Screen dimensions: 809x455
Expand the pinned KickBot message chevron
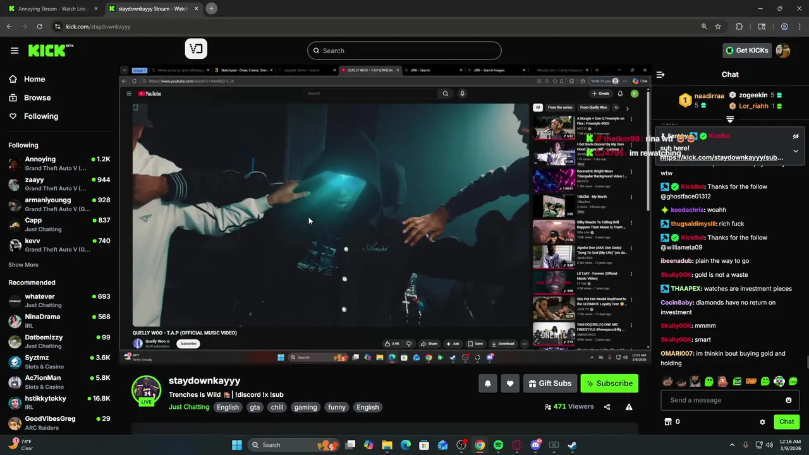tap(796, 151)
